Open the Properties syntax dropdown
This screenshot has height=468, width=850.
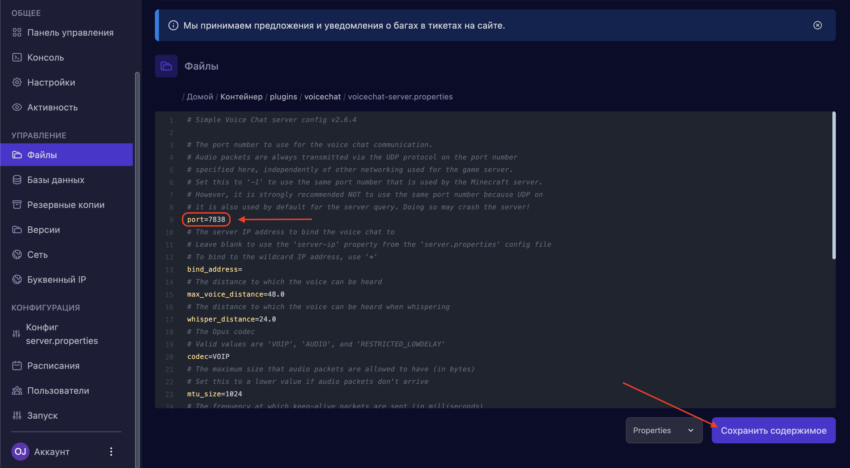[664, 430]
